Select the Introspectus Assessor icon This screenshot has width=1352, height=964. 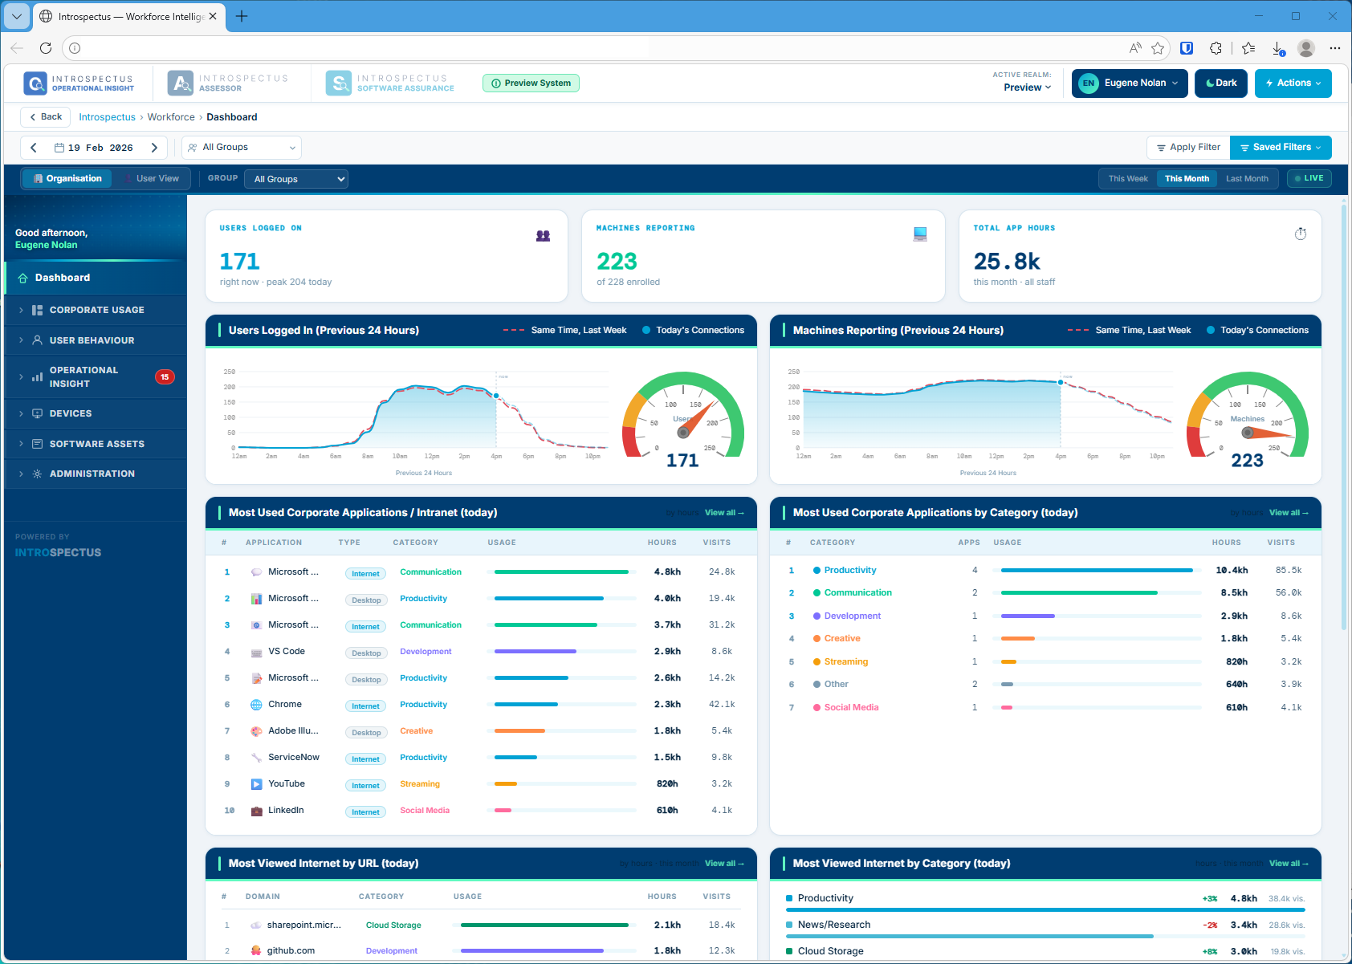(180, 83)
